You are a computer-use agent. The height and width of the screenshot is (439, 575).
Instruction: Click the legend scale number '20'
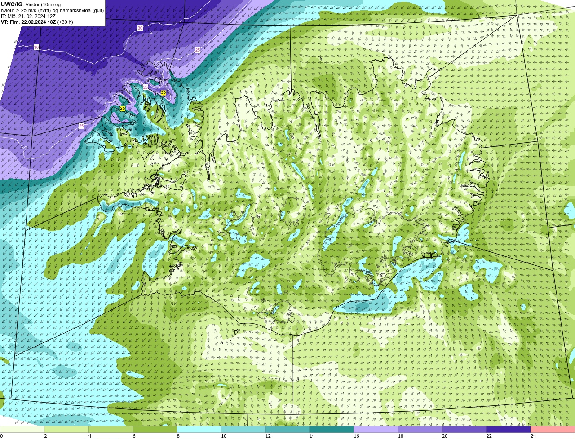(x=445, y=436)
